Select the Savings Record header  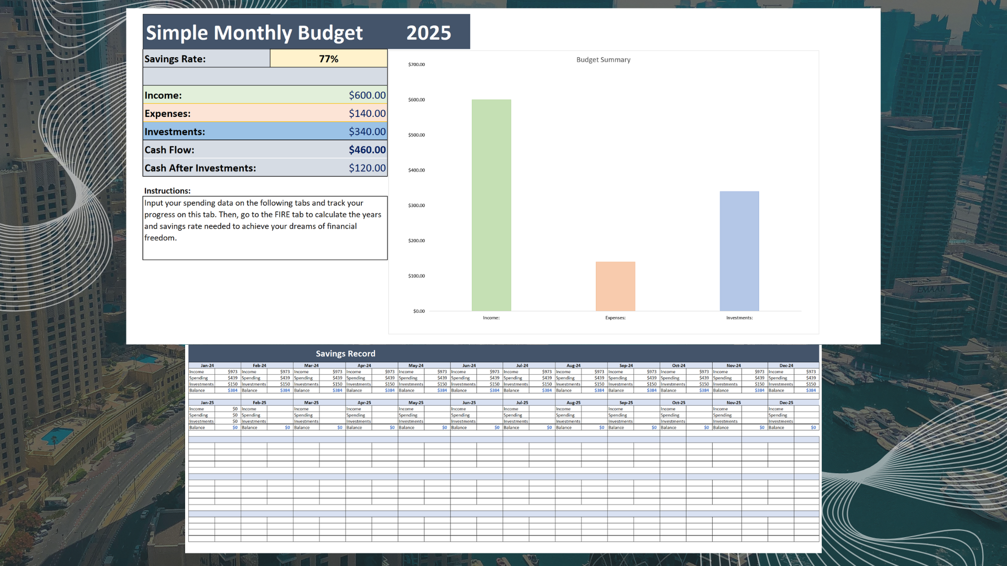click(345, 354)
